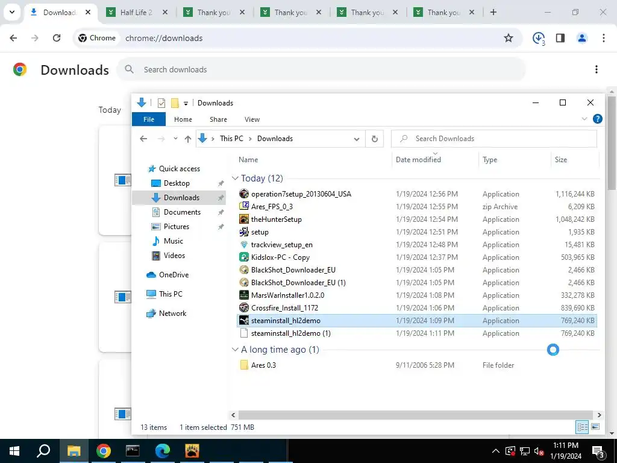Open the Share ribbon tab
Image resolution: width=617 pixels, height=463 pixels.
(x=218, y=119)
